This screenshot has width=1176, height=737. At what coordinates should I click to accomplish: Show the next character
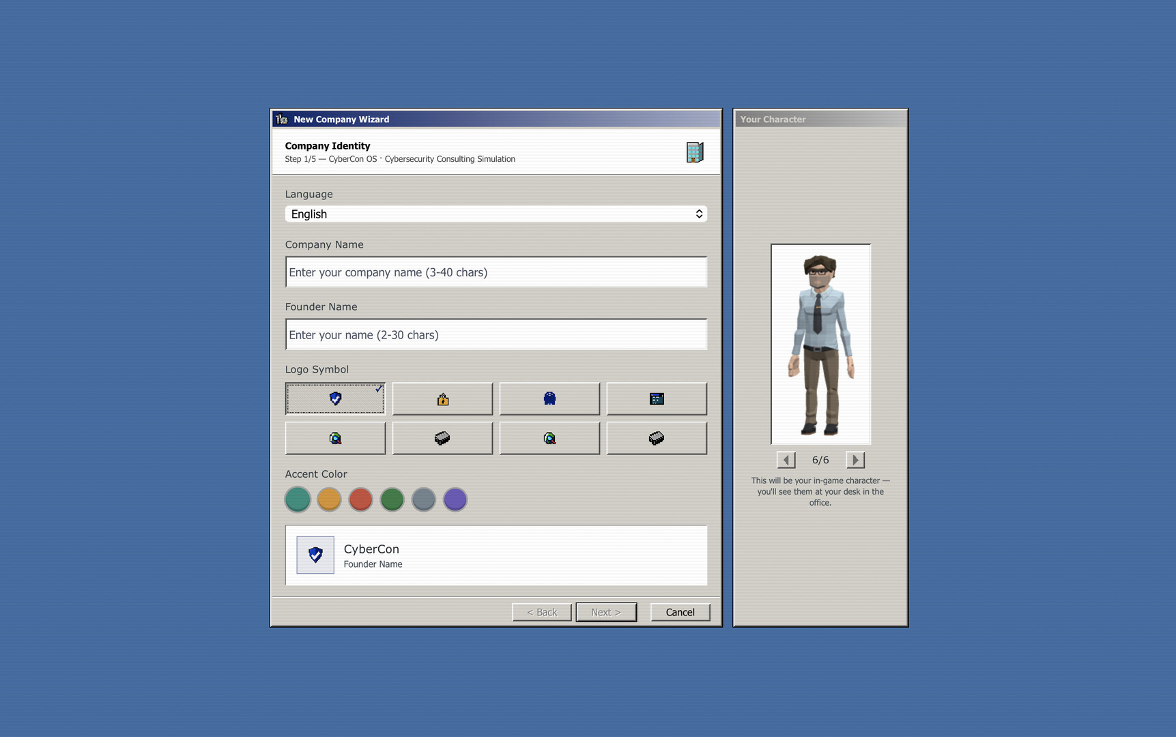pyautogui.click(x=855, y=460)
